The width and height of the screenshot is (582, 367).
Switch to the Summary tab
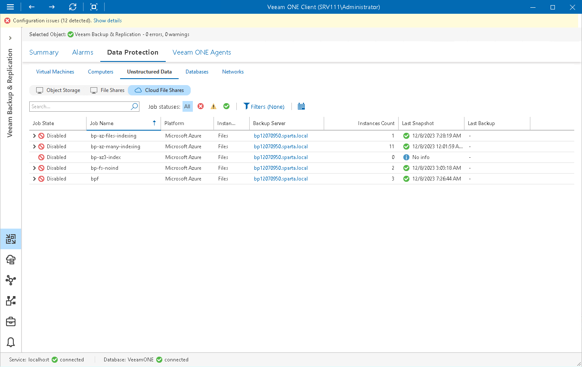pyautogui.click(x=44, y=52)
